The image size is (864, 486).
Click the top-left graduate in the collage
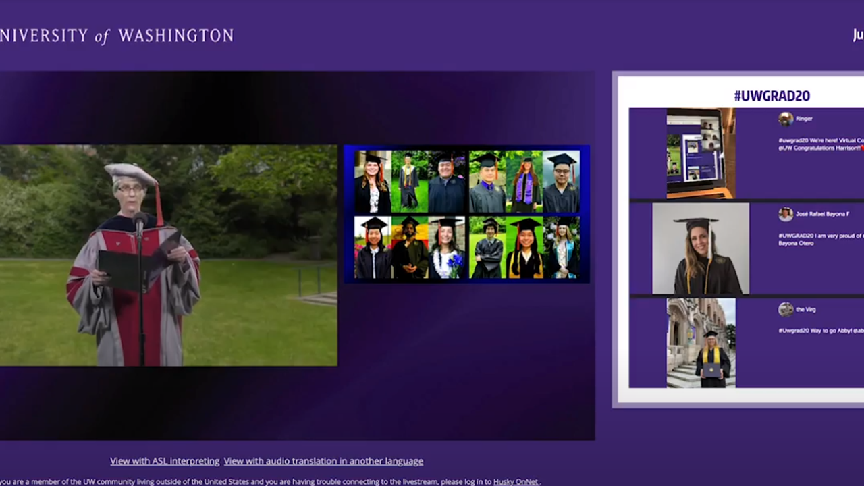click(x=372, y=181)
